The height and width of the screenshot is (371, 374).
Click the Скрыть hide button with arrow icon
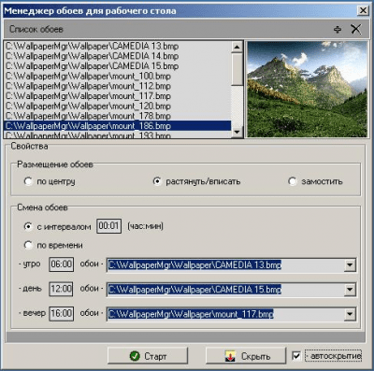click(x=246, y=356)
